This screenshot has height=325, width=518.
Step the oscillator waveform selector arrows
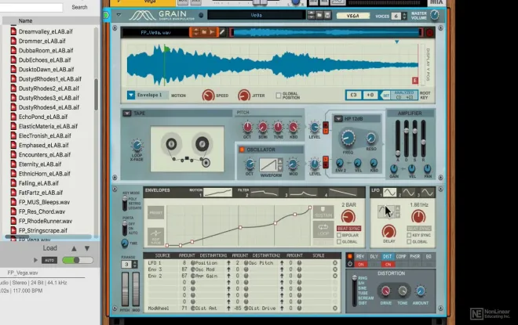tap(280, 164)
